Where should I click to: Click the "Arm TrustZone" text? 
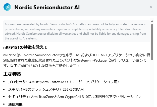42,97
